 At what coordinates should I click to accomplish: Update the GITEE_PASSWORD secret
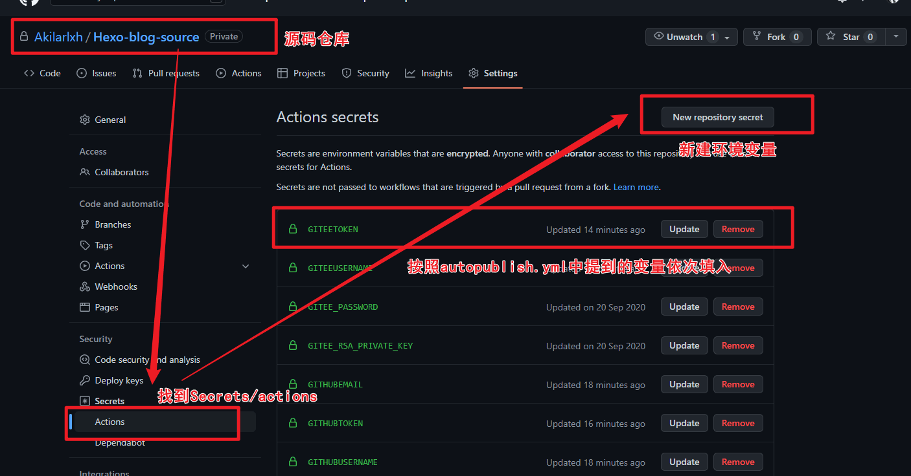[684, 307]
